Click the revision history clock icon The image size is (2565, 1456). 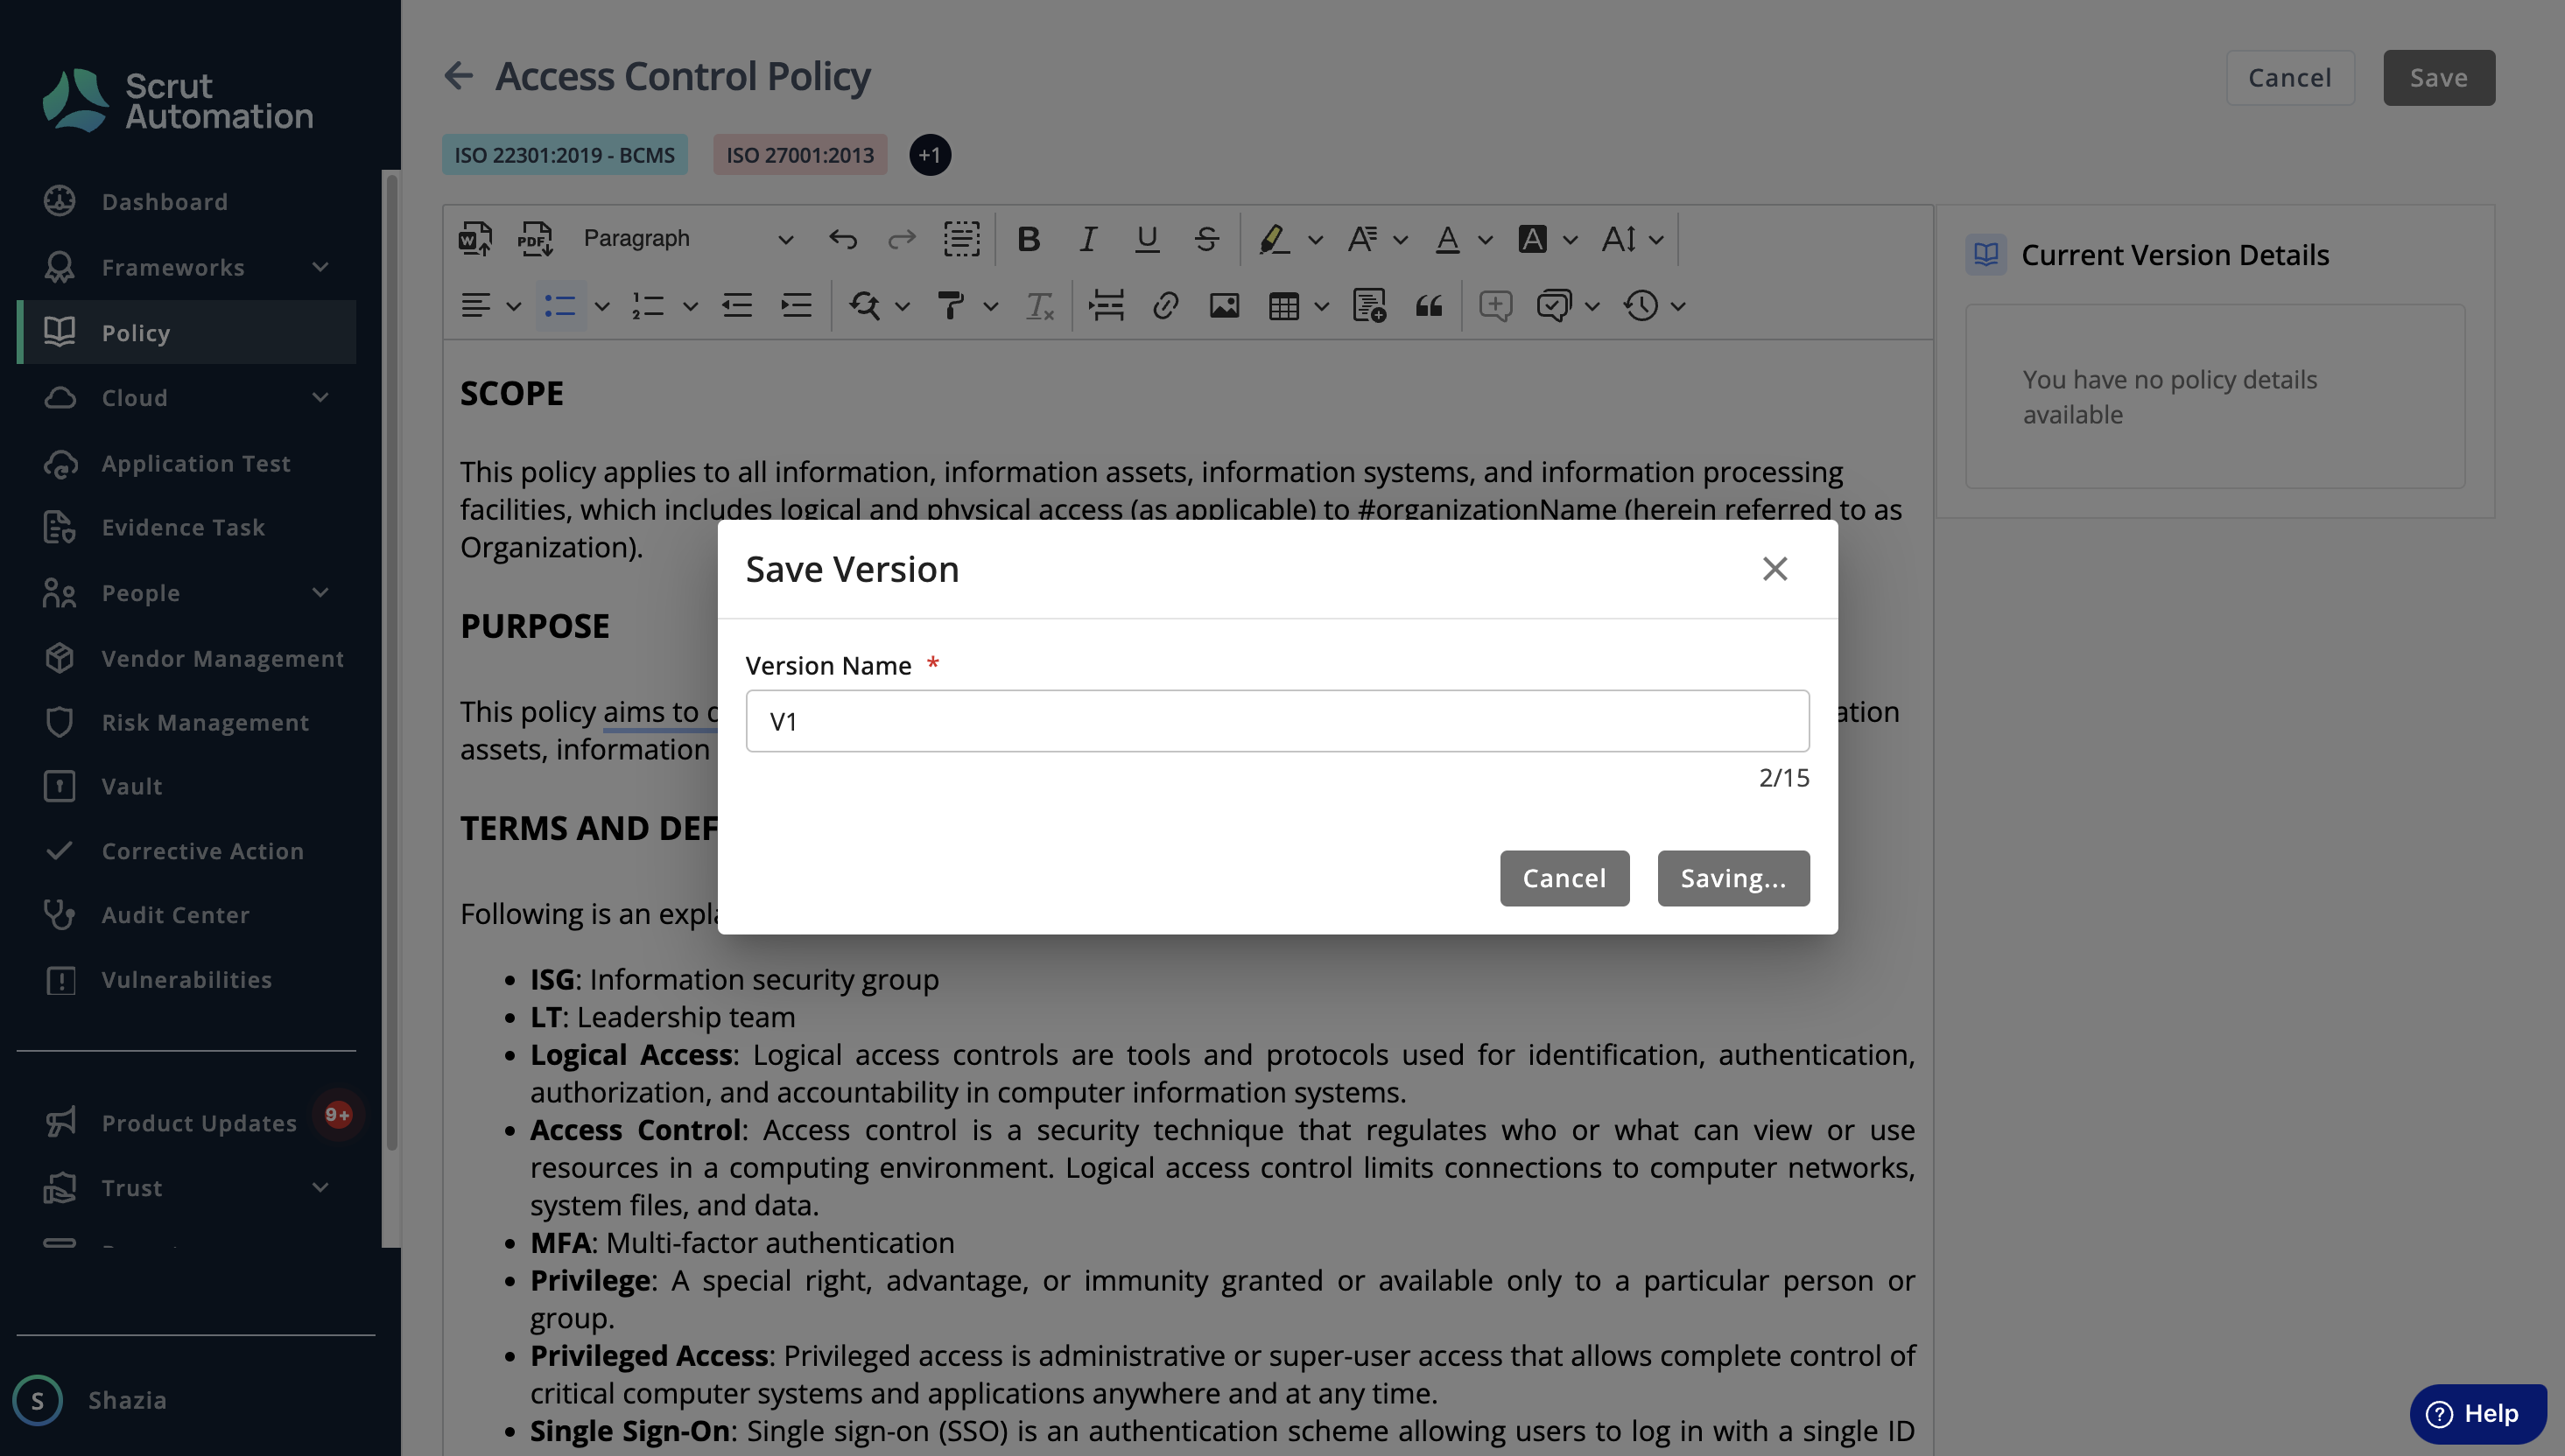pyautogui.click(x=1641, y=306)
